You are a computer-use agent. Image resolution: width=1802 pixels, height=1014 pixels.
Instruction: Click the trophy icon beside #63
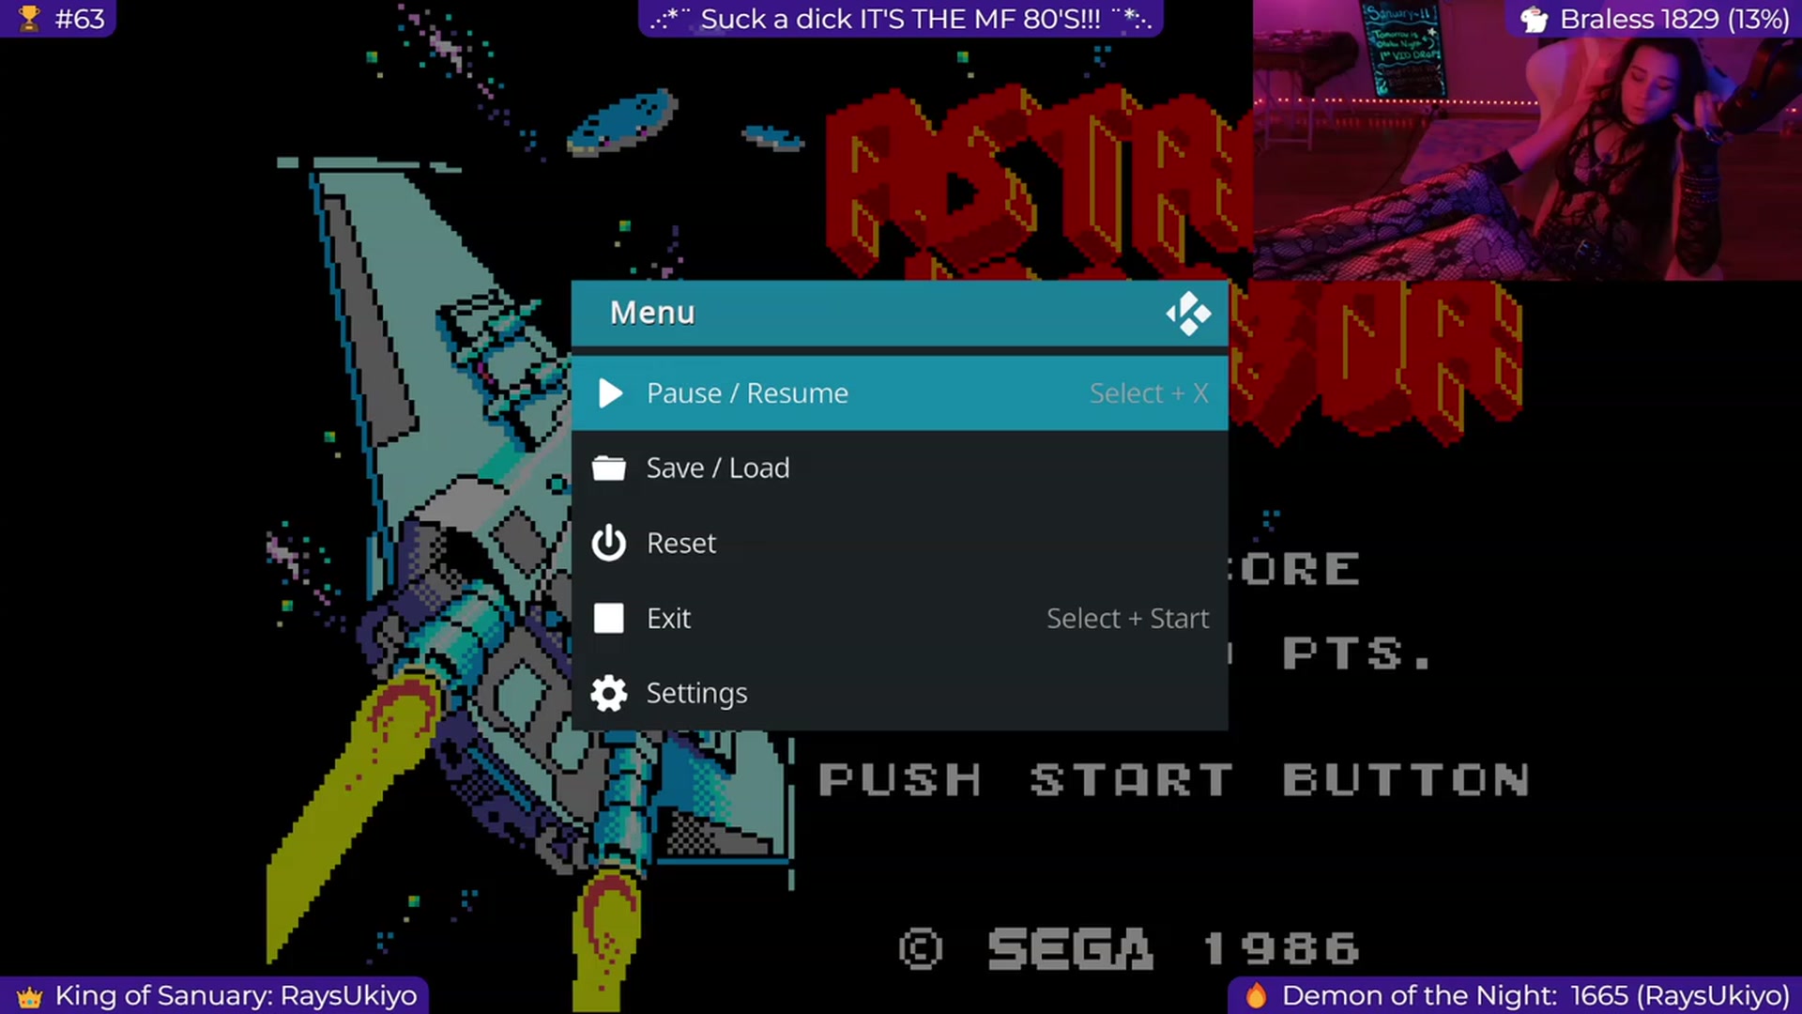29,18
